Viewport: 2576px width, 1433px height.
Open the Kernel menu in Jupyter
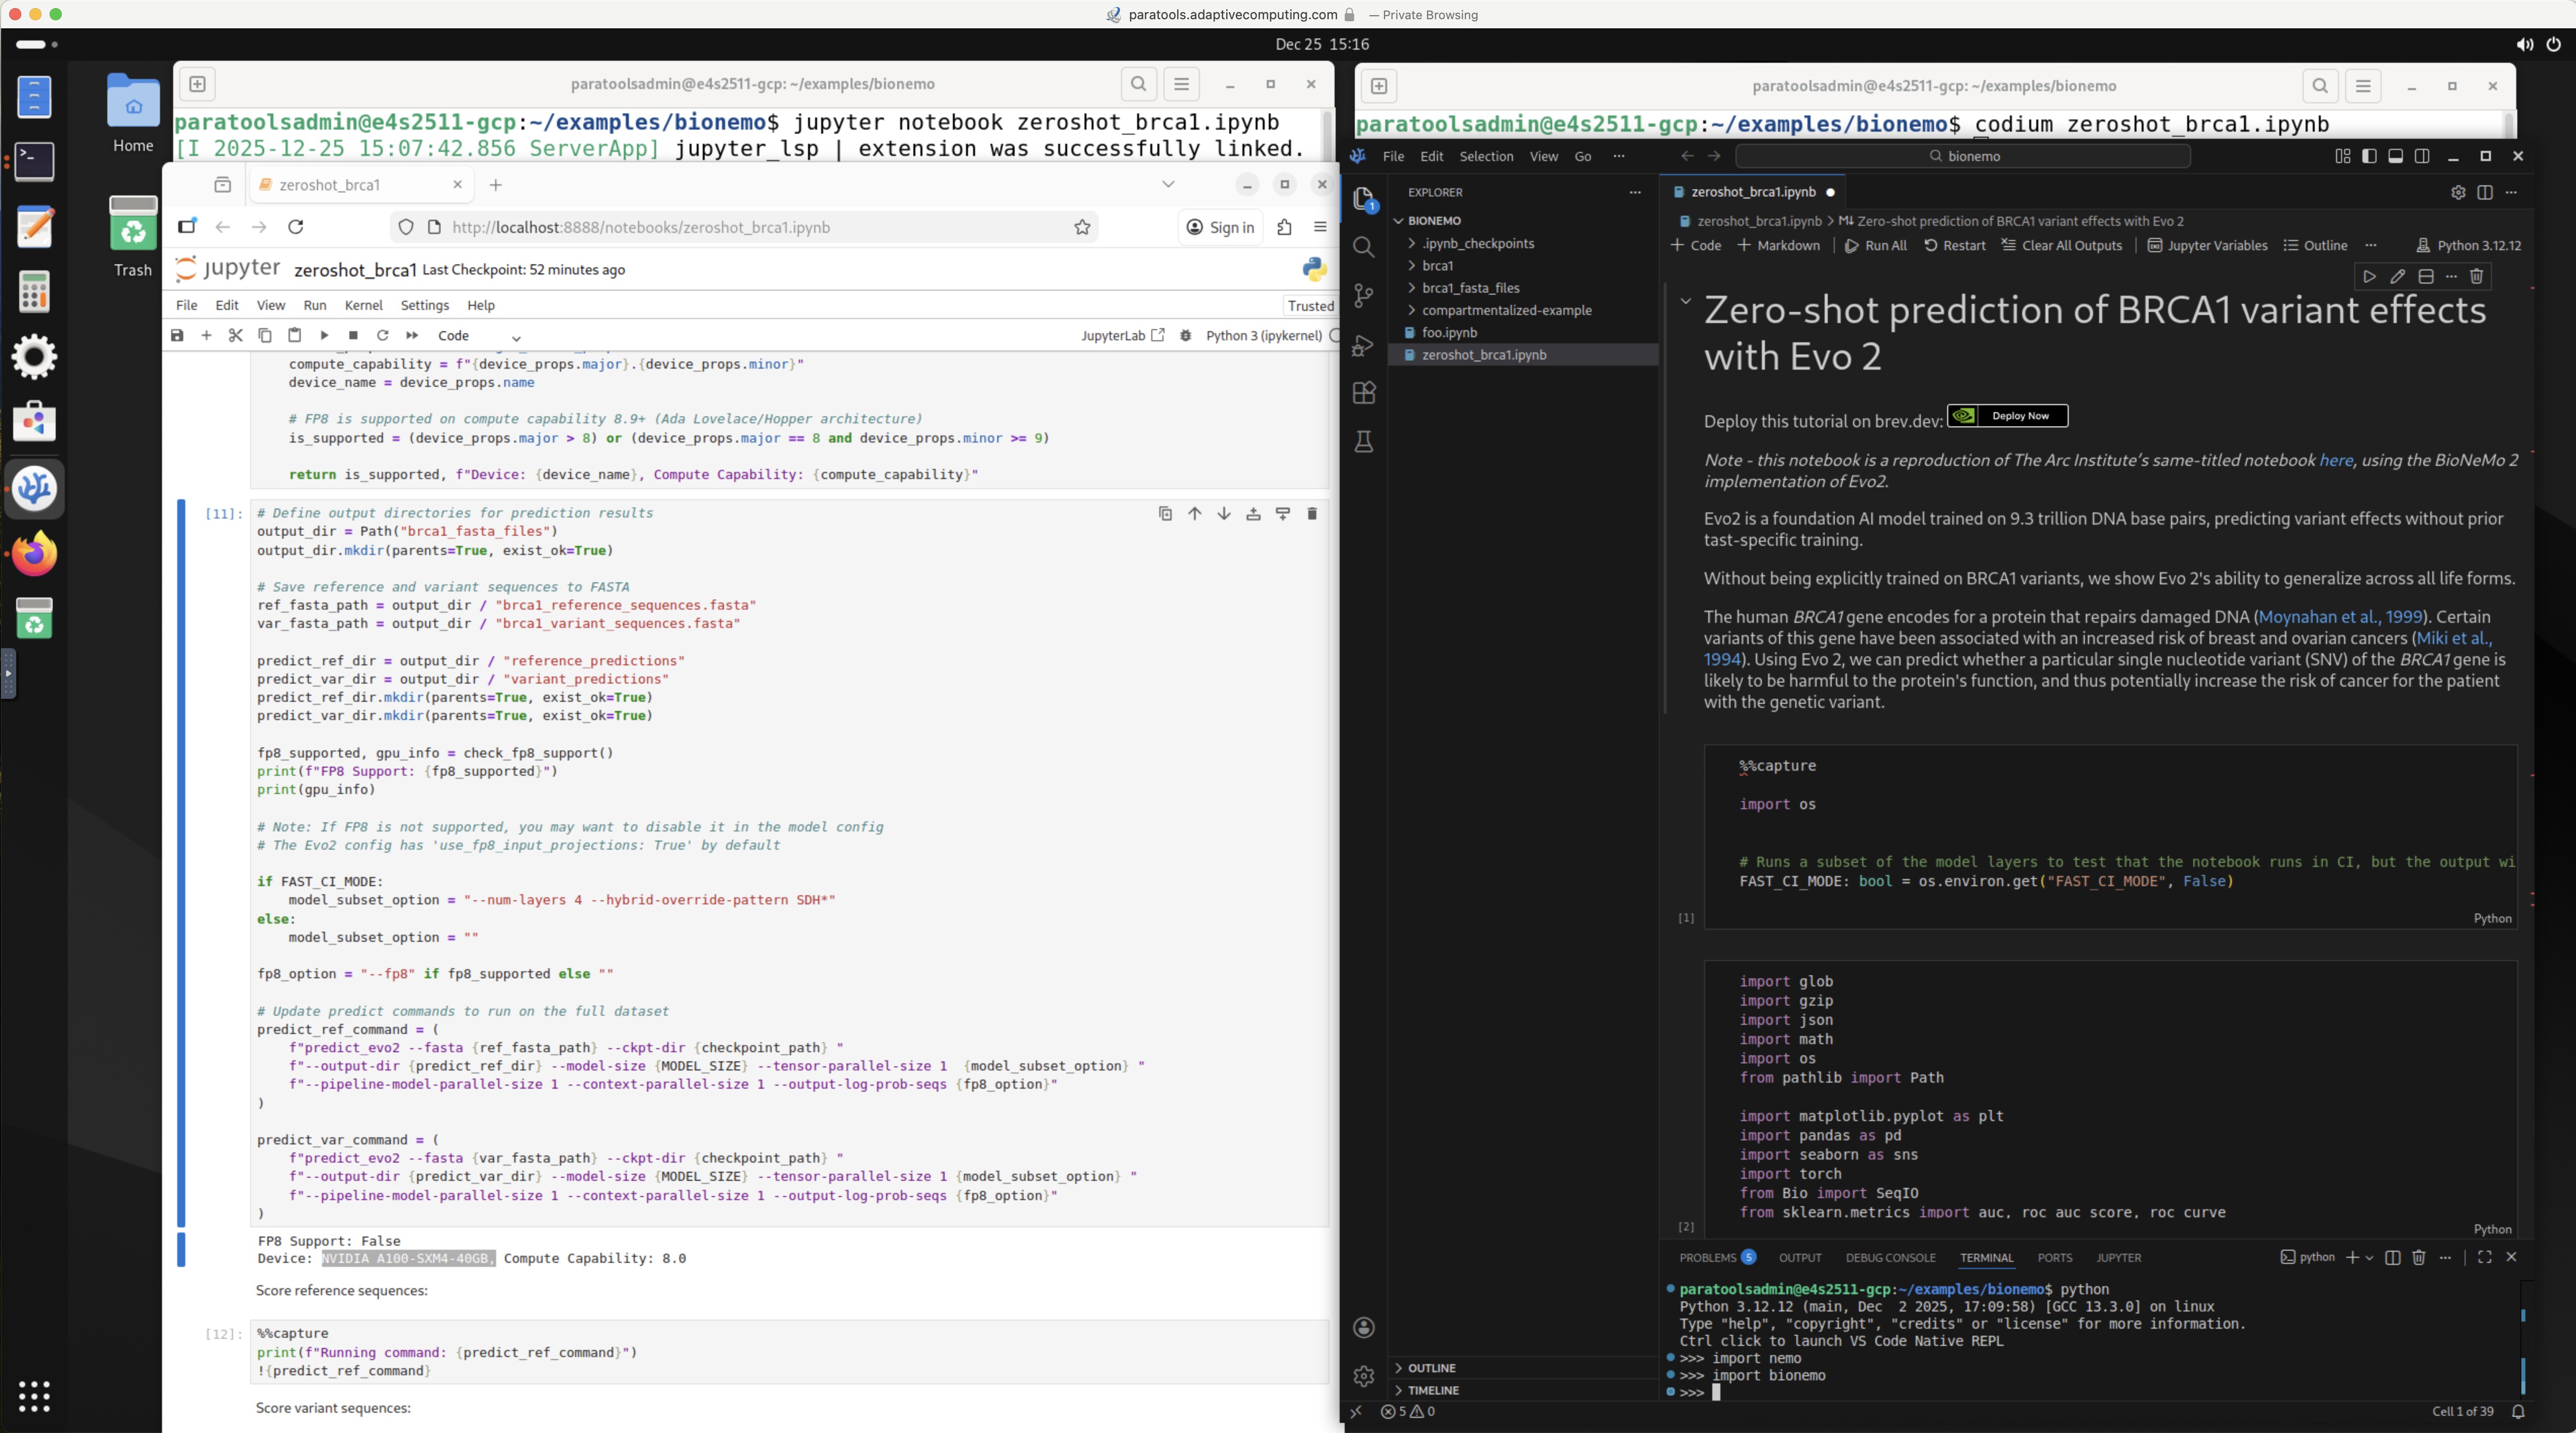tap(363, 305)
